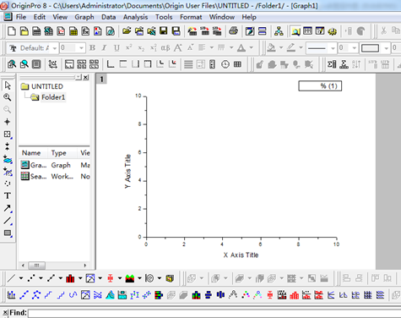The height and width of the screenshot is (318, 401).
Task: Select the Arrow drawing tool
Action: point(8,208)
